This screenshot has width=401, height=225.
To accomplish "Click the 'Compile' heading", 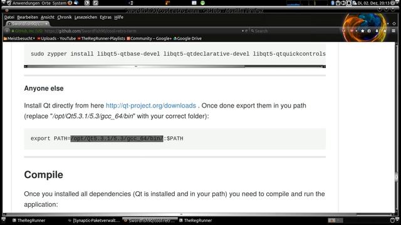I will (x=43, y=175).
